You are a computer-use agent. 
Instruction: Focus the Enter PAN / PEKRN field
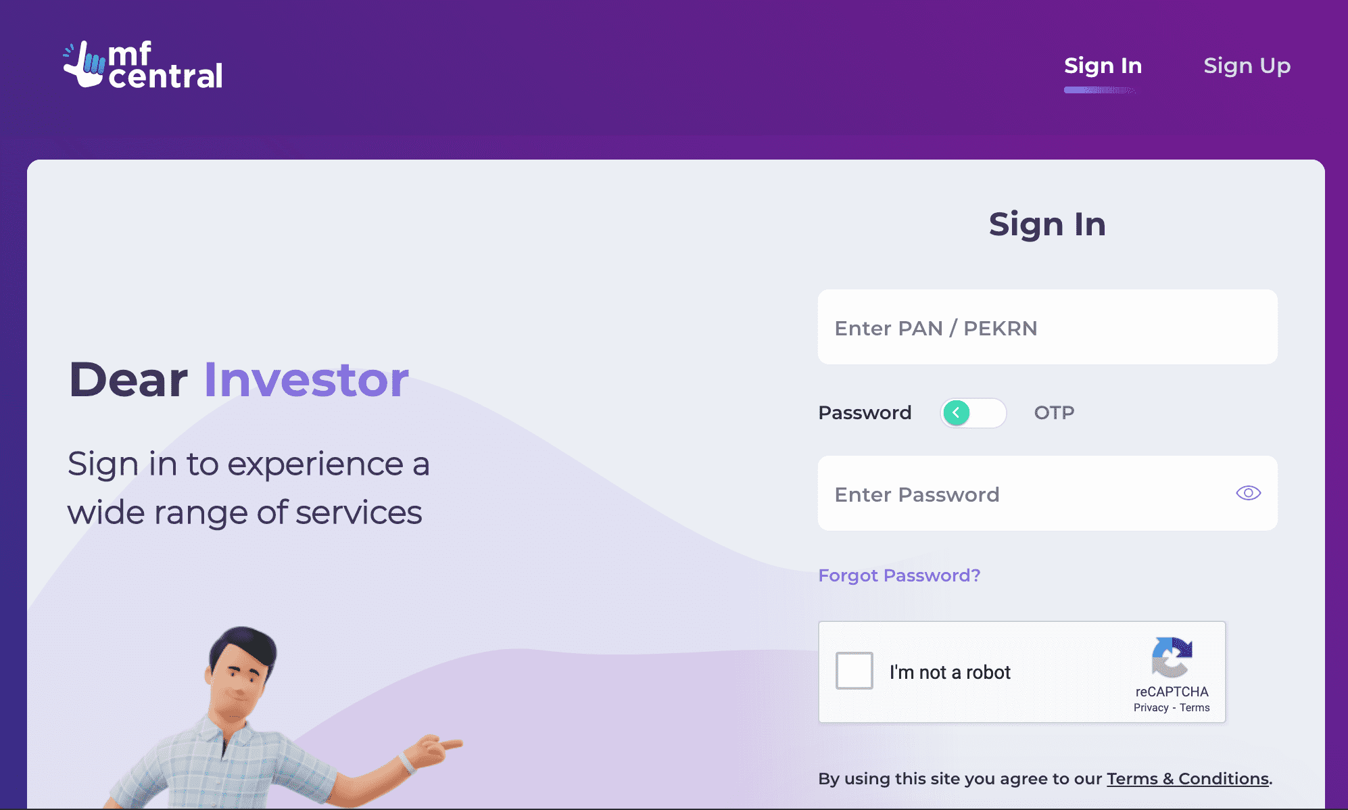coord(1047,327)
